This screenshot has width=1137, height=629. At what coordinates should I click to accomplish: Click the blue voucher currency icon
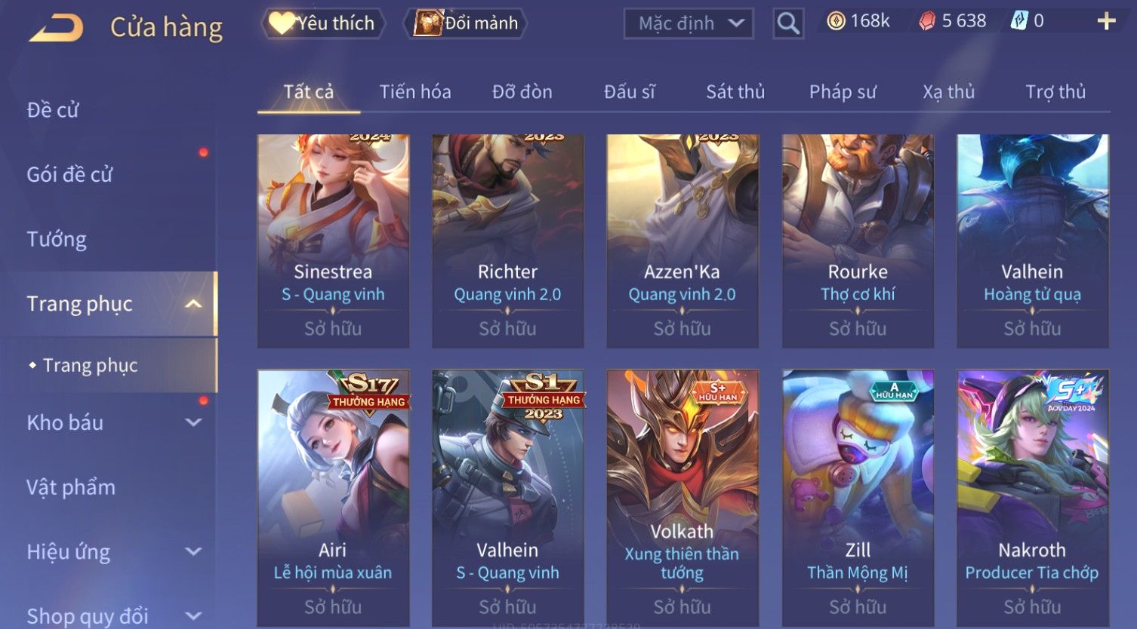tap(1019, 21)
